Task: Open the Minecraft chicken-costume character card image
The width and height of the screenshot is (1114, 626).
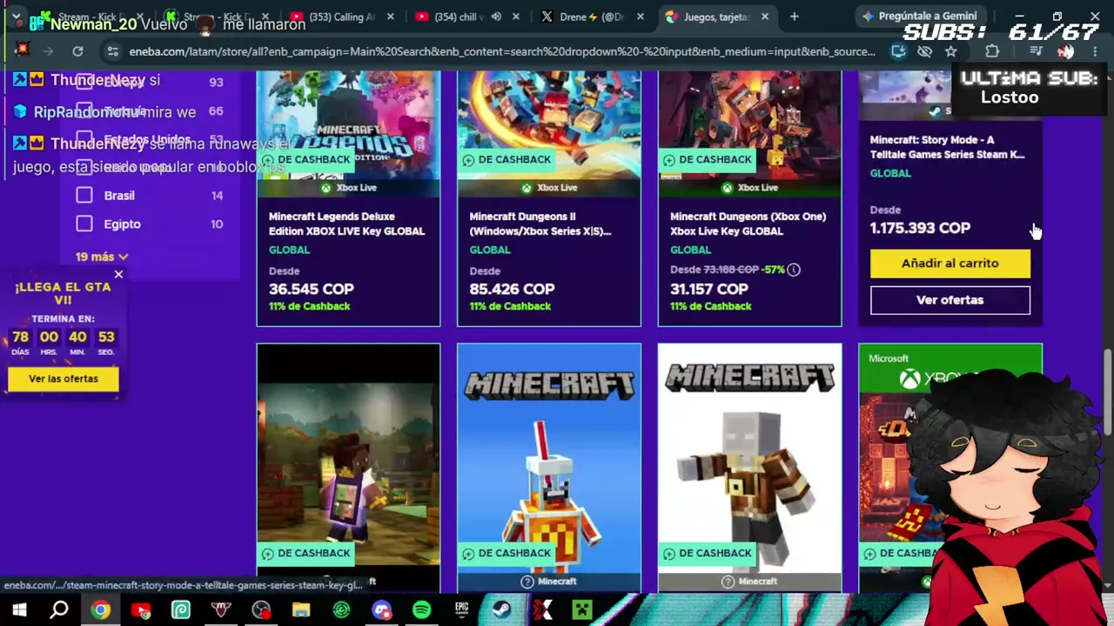Action: (x=549, y=466)
